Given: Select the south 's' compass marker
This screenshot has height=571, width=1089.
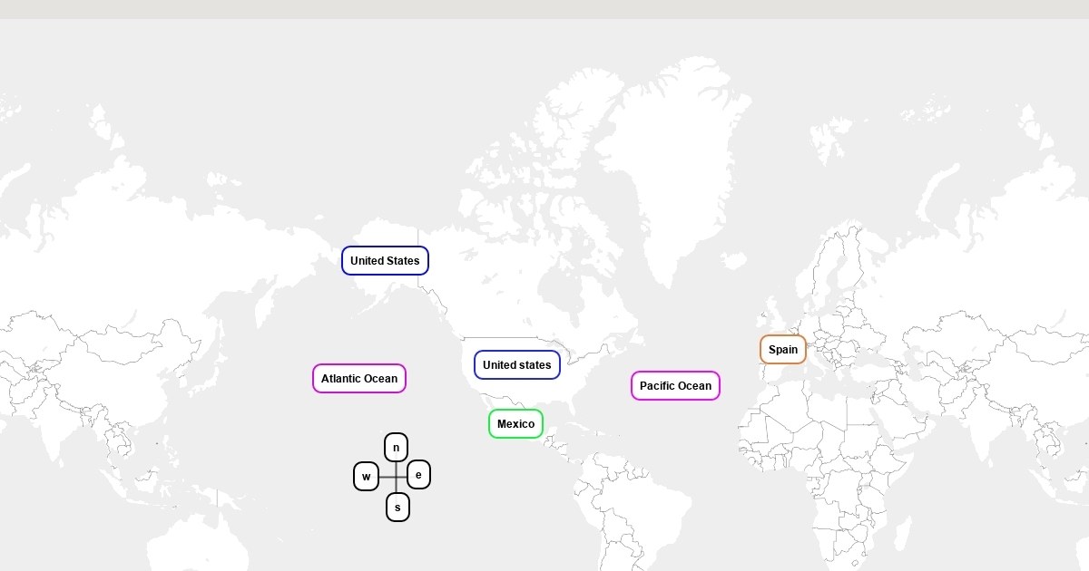Looking at the screenshot, I should pos(397,507).
